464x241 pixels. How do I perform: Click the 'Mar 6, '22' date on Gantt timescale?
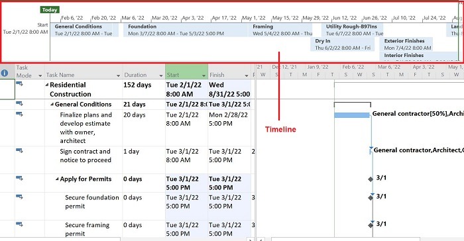click(x=388, y=67)
